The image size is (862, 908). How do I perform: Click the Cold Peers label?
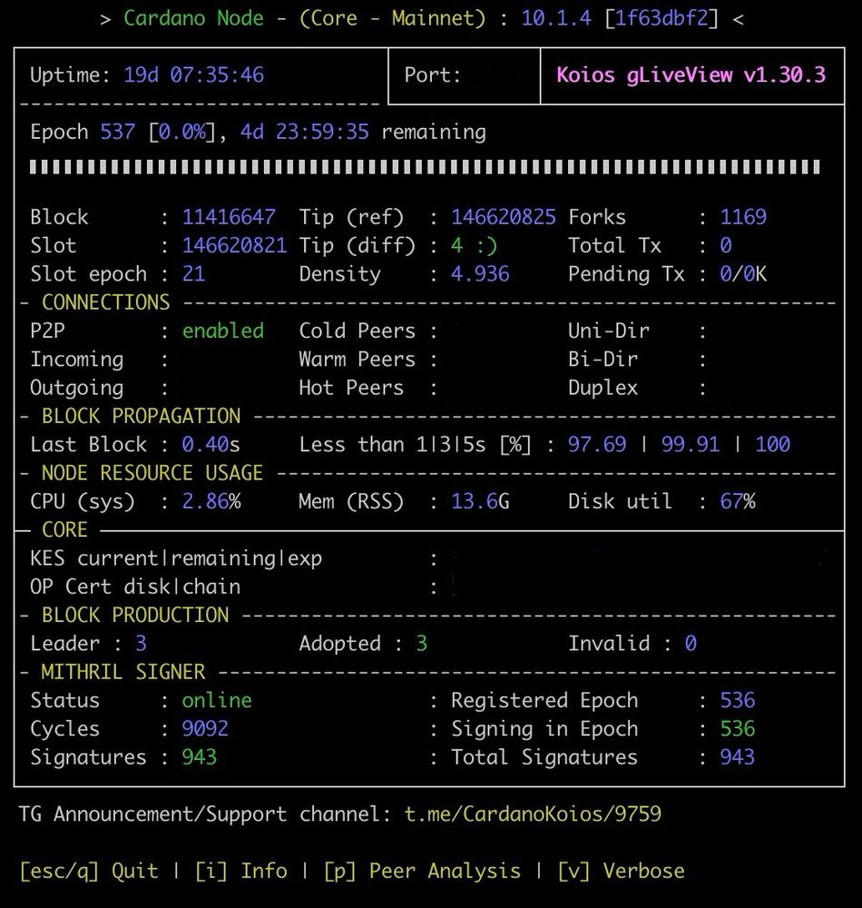357,331
